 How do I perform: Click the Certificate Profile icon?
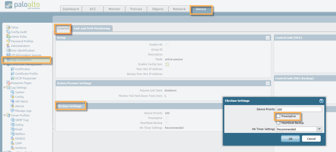[x=12, y=73]
